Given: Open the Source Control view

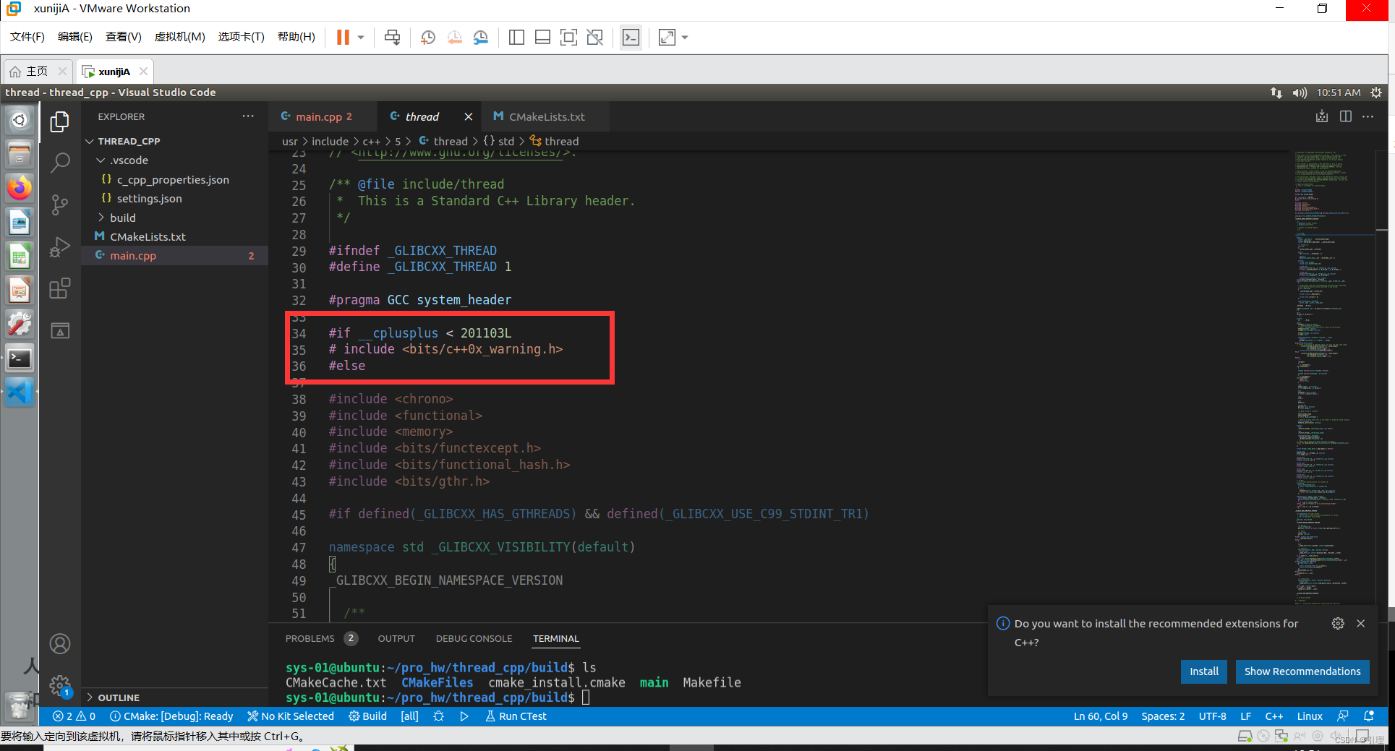Looking at the screenshot, I should coord(59,205).
